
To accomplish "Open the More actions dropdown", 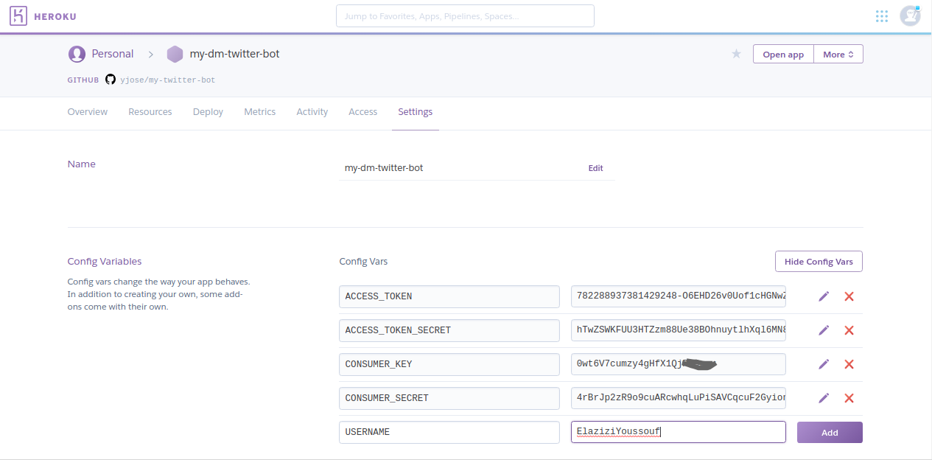I will coord(838,53).
